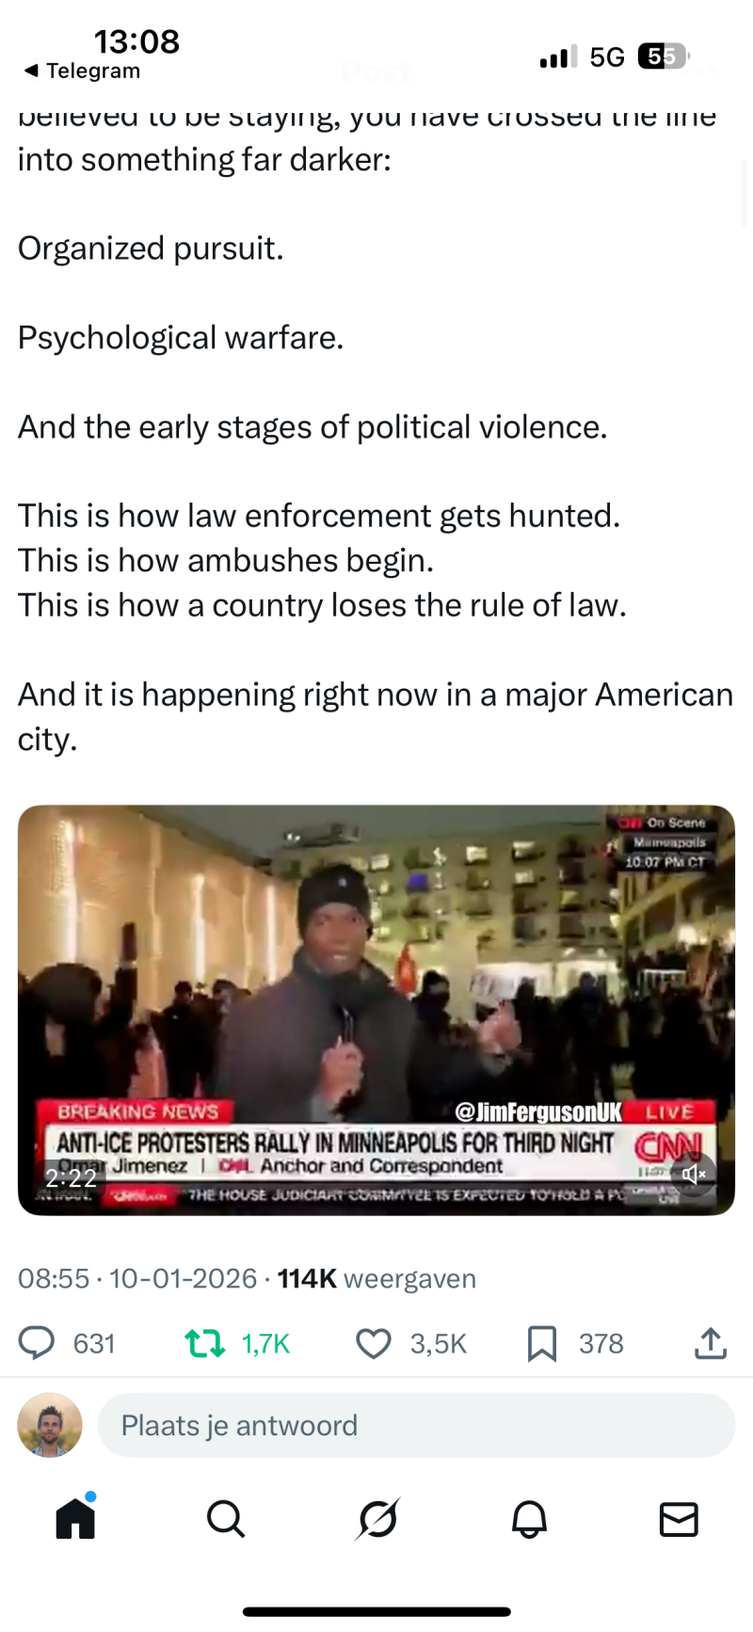Screen dimensions: 753x1632
Task: Open the Grok slash icon tab
Action: coord(378,1518)
